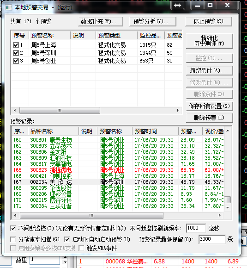The width and height of the screenshot is (247, 268).
Task: Increase 数量 value with up spinner arrow
Action: pos(65,257)
